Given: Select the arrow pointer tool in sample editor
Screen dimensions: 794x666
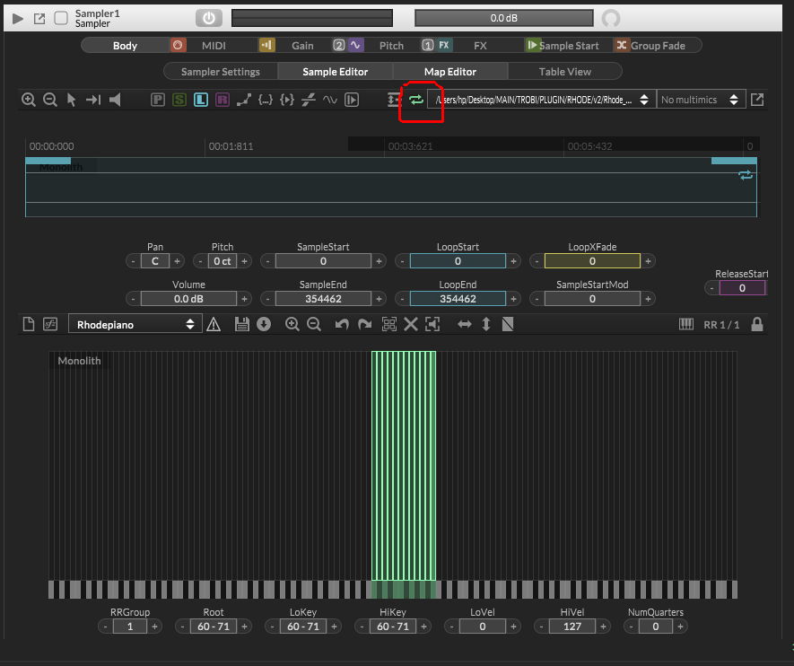Looking at the screenshot, I should [72, 100].
